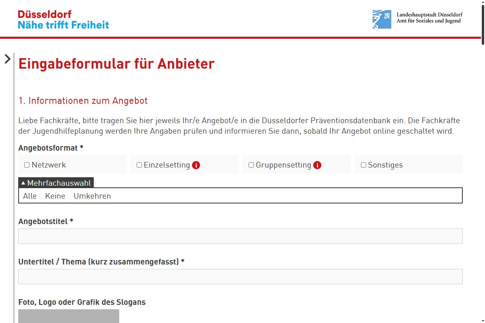
Task: Check the Gruppensetting option
Action: 251,165
